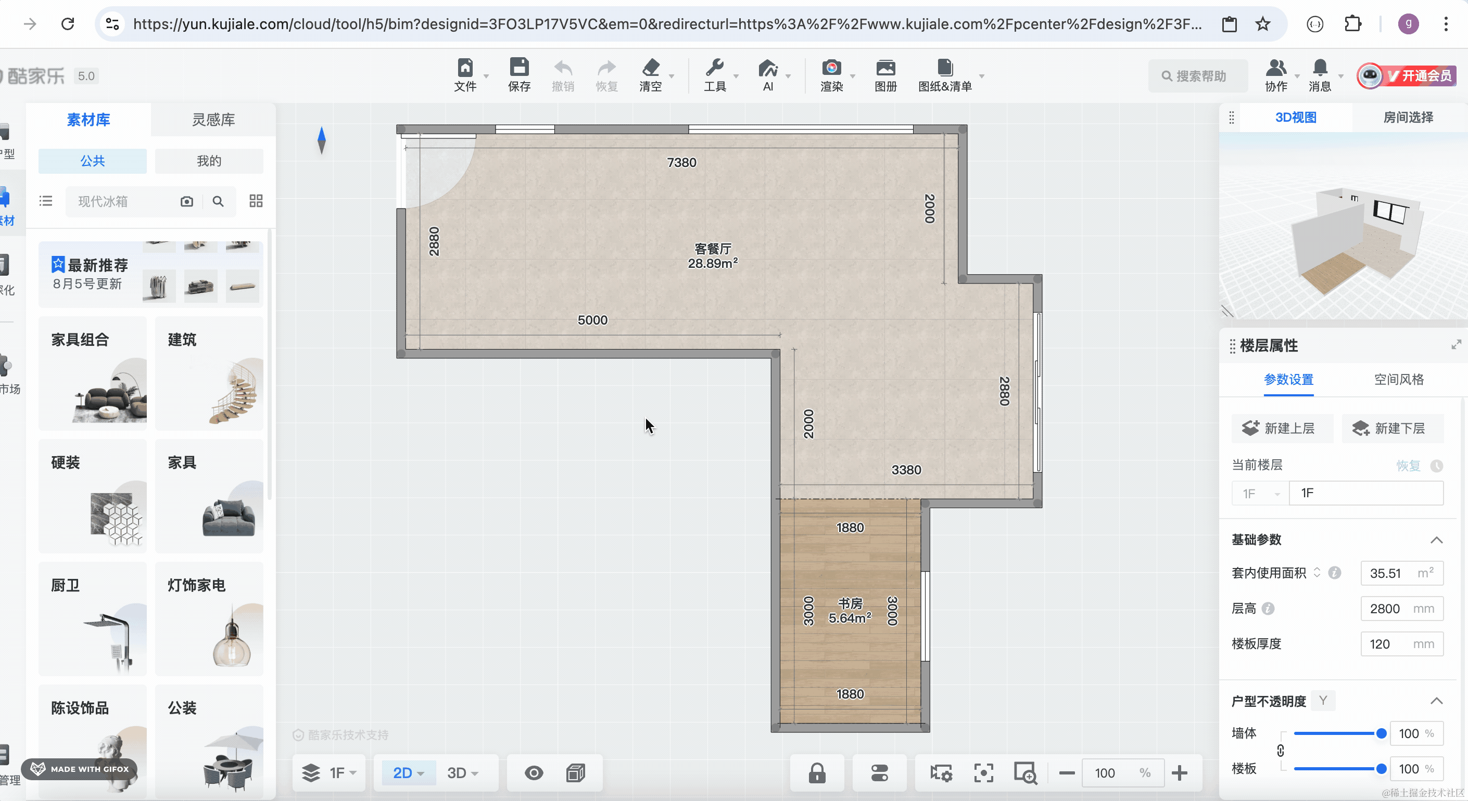
Task: Click info icon next to 层高
Action: coord(1268,608)
